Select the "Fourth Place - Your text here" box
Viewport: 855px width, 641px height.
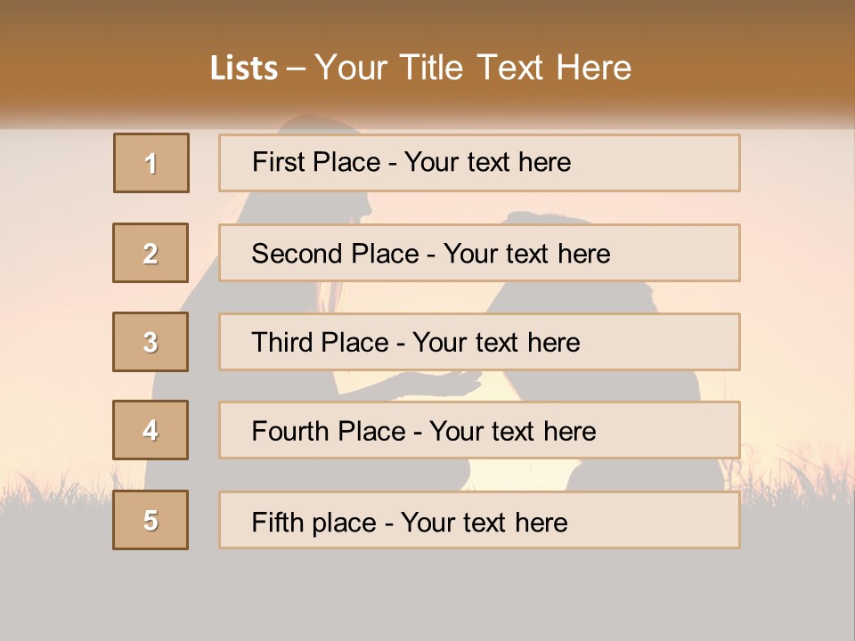(479, 431)
